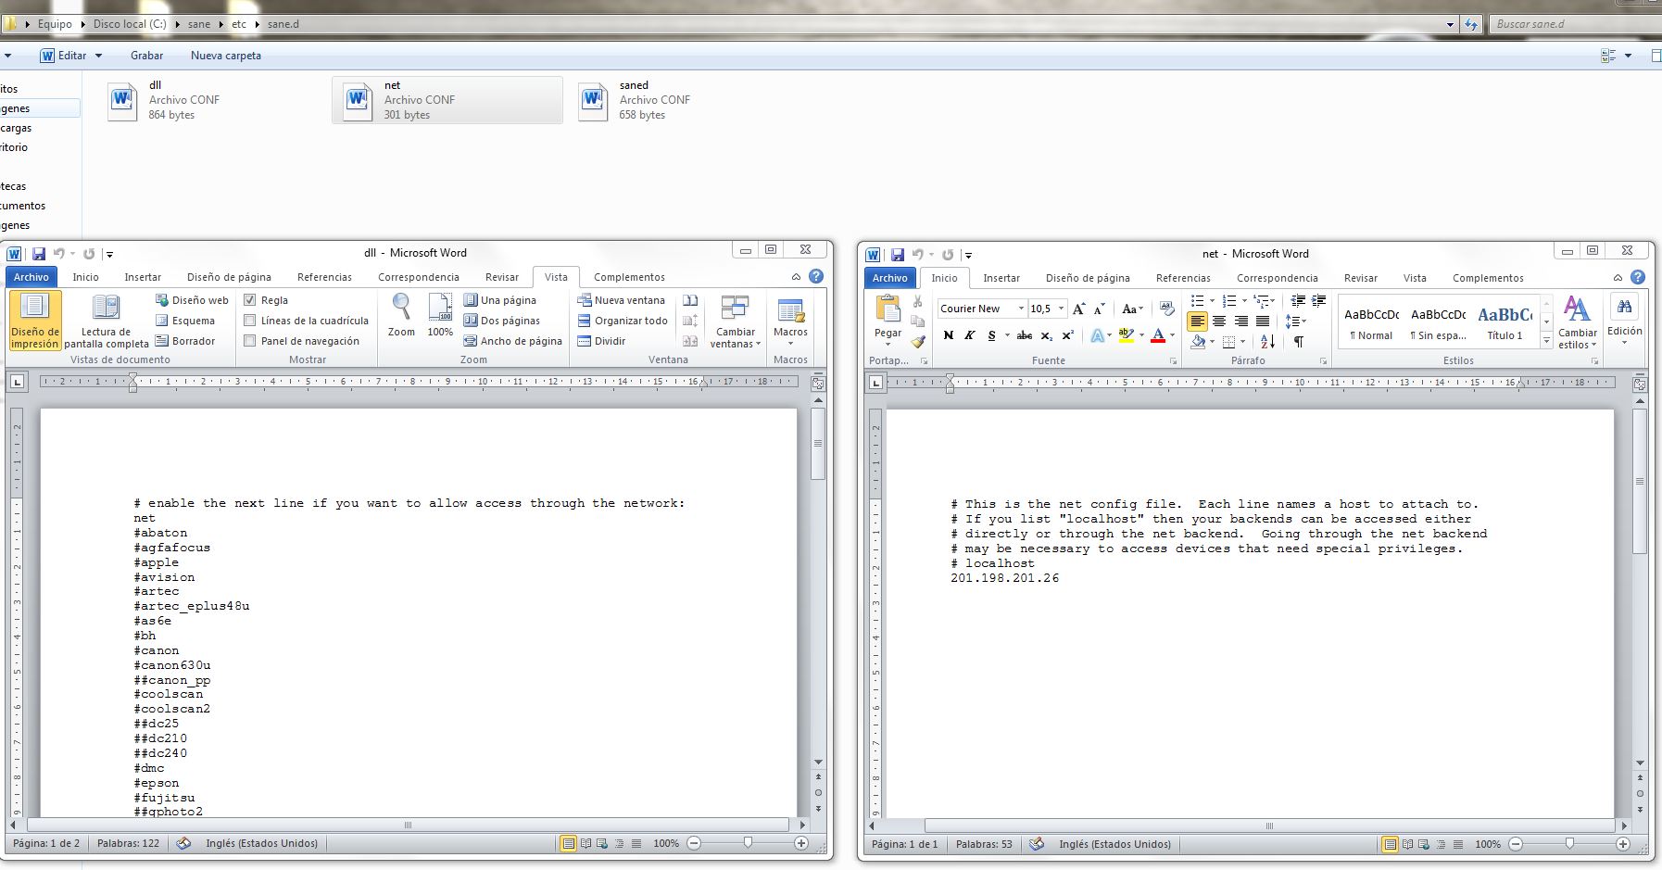
Task: Click the zoom slider in net status bar
Action: 1569,844
